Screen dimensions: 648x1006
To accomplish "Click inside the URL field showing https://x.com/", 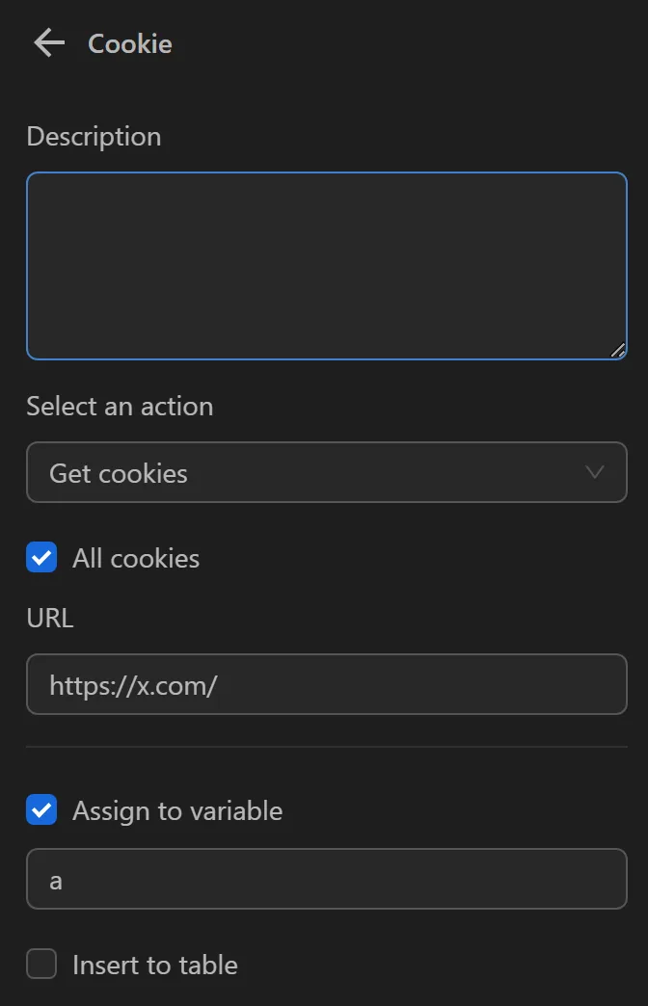I will 327,684.
